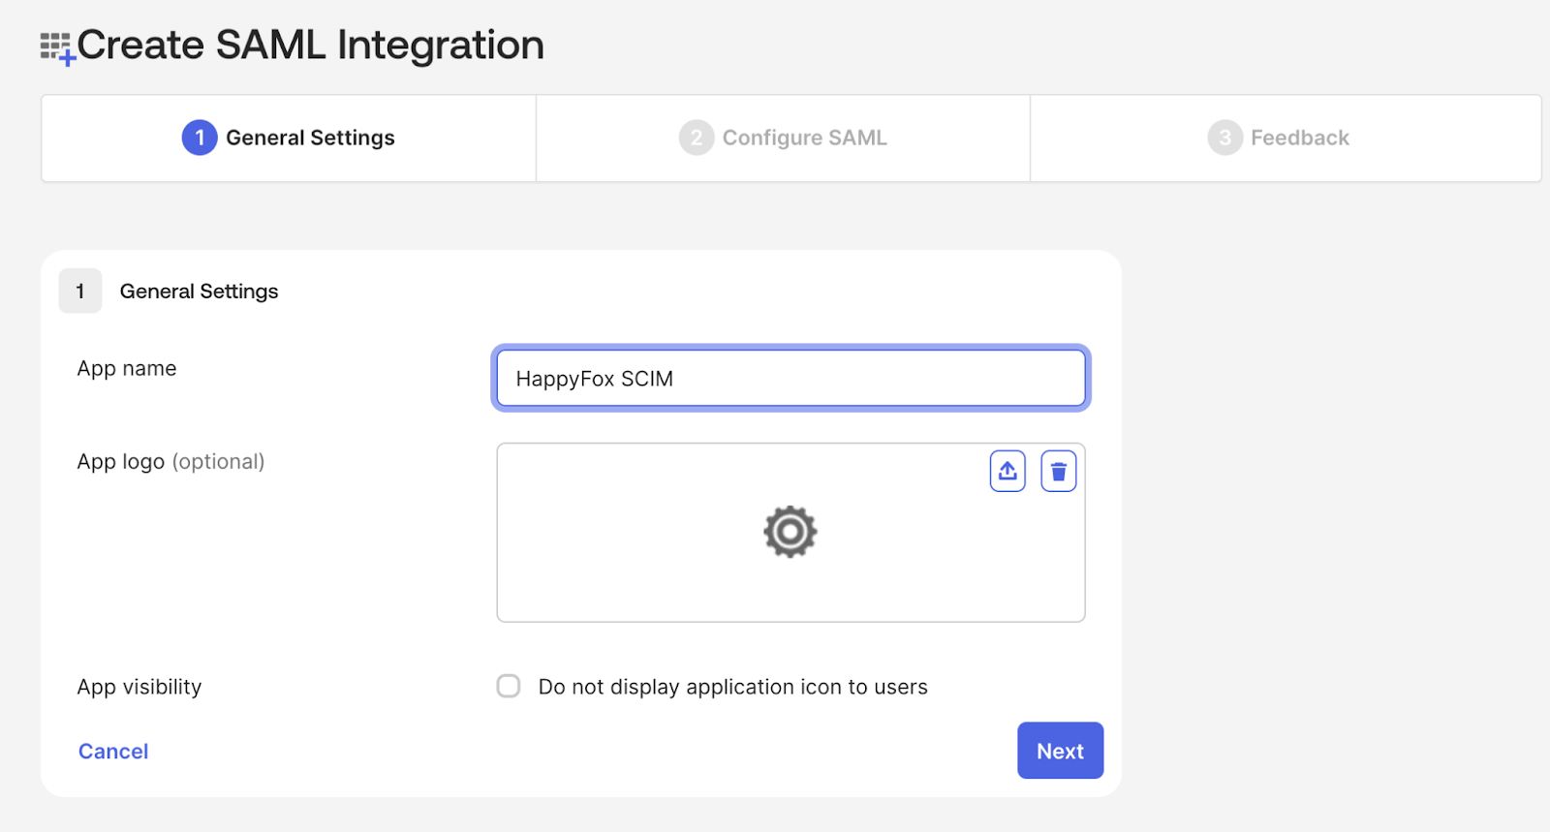Click the grey step 2 circle
This screenshot has width=1550, height=832.
696,138
